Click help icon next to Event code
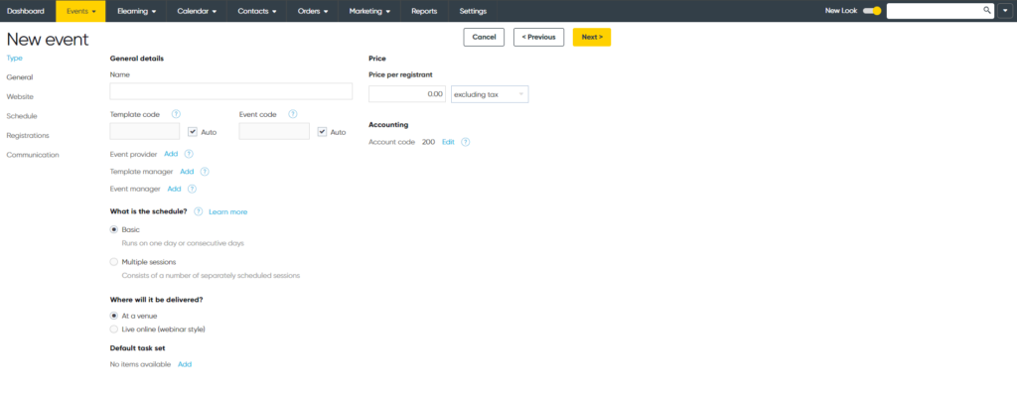The width and height of the screenshot is (1017, 399). pos(293,114)
